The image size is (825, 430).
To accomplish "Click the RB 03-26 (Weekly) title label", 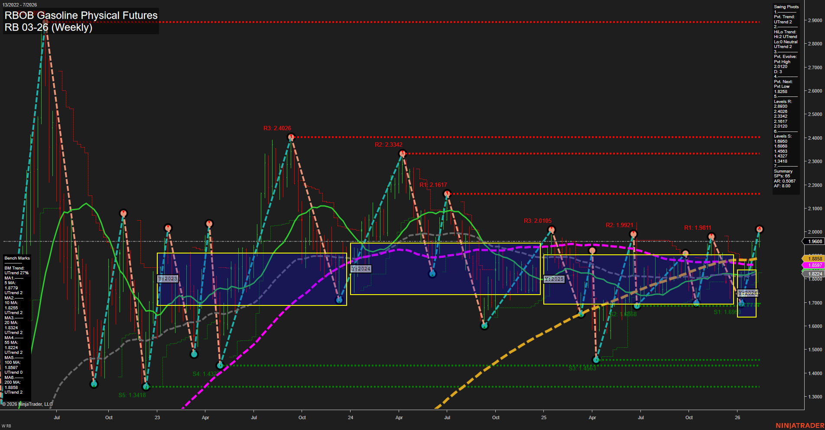I will (x=49, y=27).
